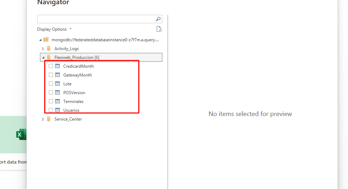Check the Usuarios checkbox
Viewport: 348px width, 189px height.
coord(51,110)
